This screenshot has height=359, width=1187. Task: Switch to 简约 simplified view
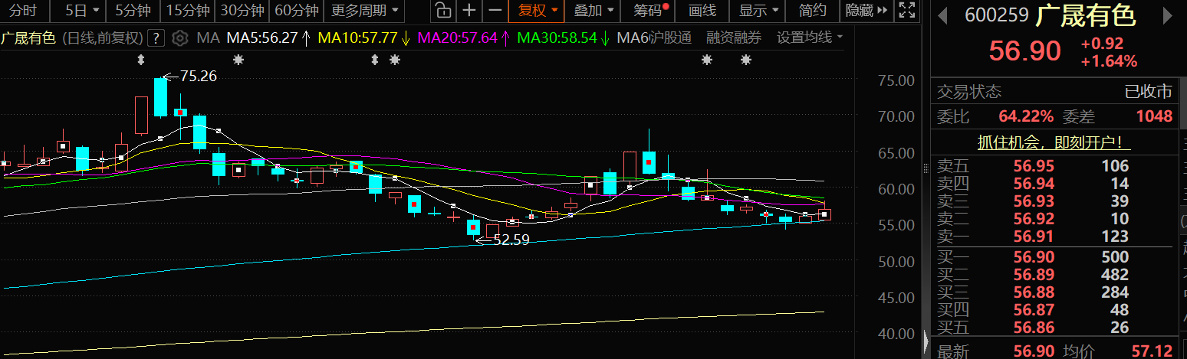tap(812, 11)
